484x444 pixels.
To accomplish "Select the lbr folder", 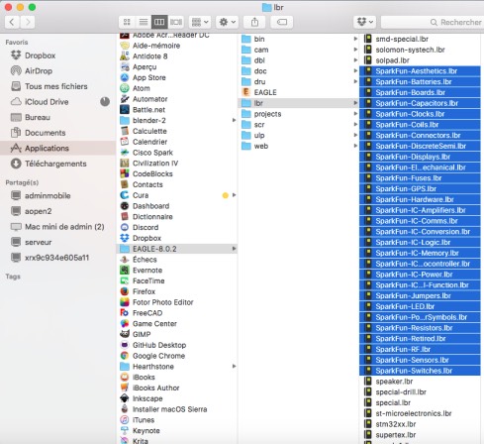I will click(298, 103).
